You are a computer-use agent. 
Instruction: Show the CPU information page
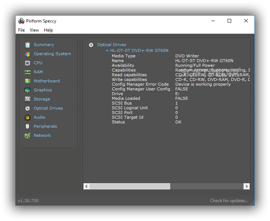pos(38,63)
